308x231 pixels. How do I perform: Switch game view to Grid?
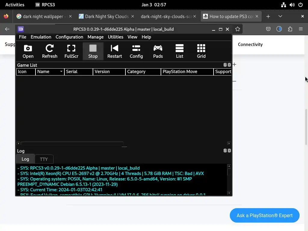coord(201,51)
